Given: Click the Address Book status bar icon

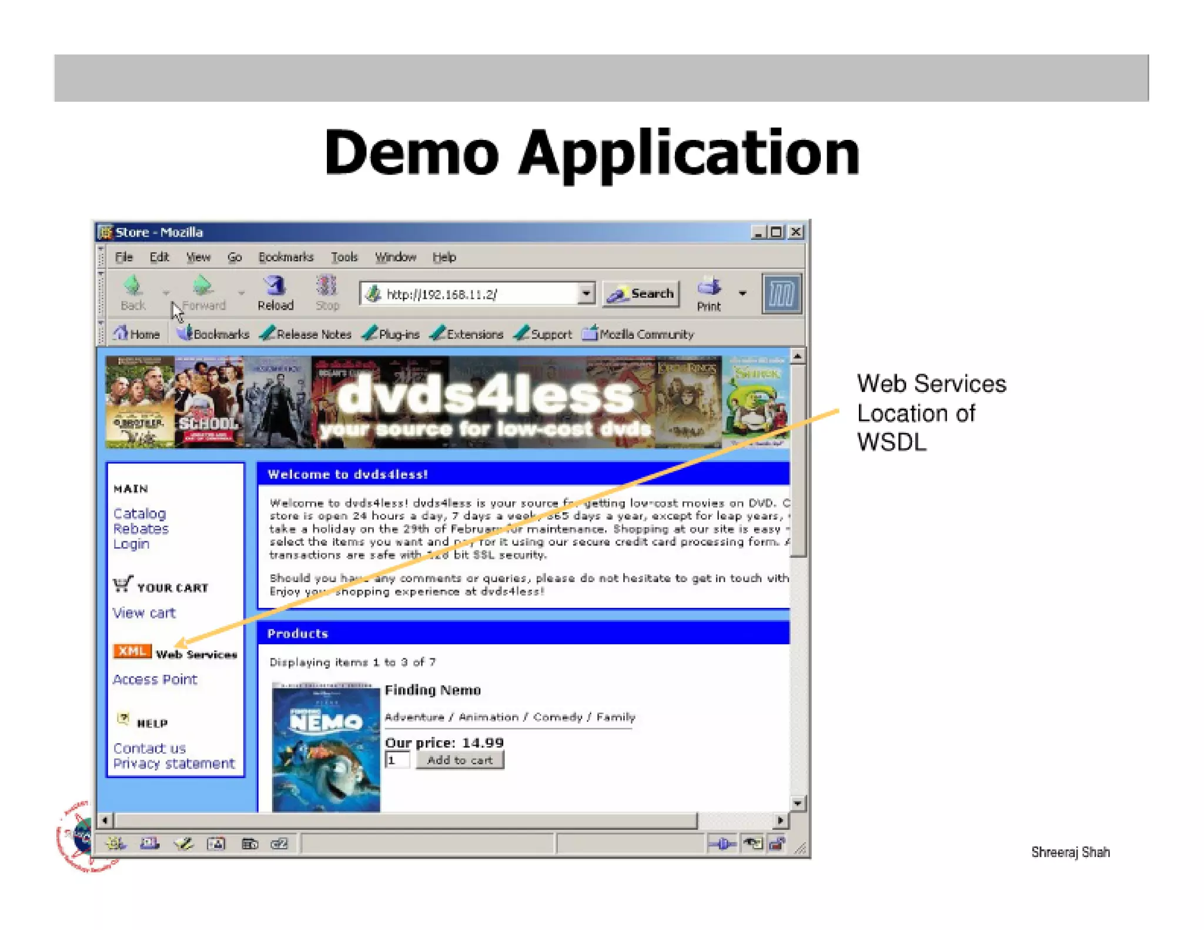Looking at the screenshot, I should click(216, 844).
